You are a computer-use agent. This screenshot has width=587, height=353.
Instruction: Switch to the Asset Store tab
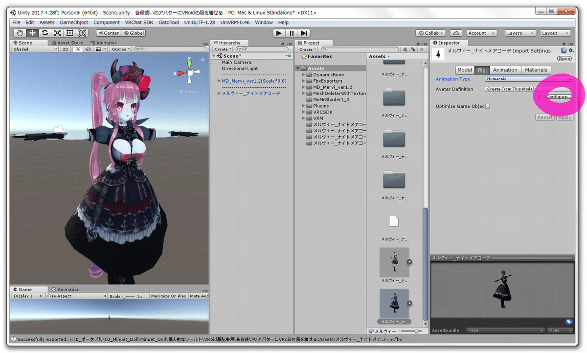click(x=68, y=43)
